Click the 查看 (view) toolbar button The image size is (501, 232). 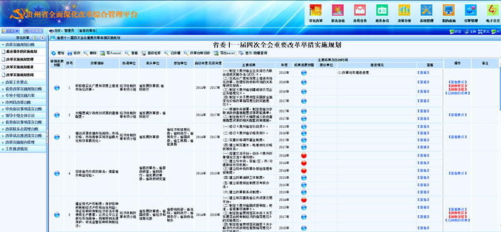pos(132,53)
